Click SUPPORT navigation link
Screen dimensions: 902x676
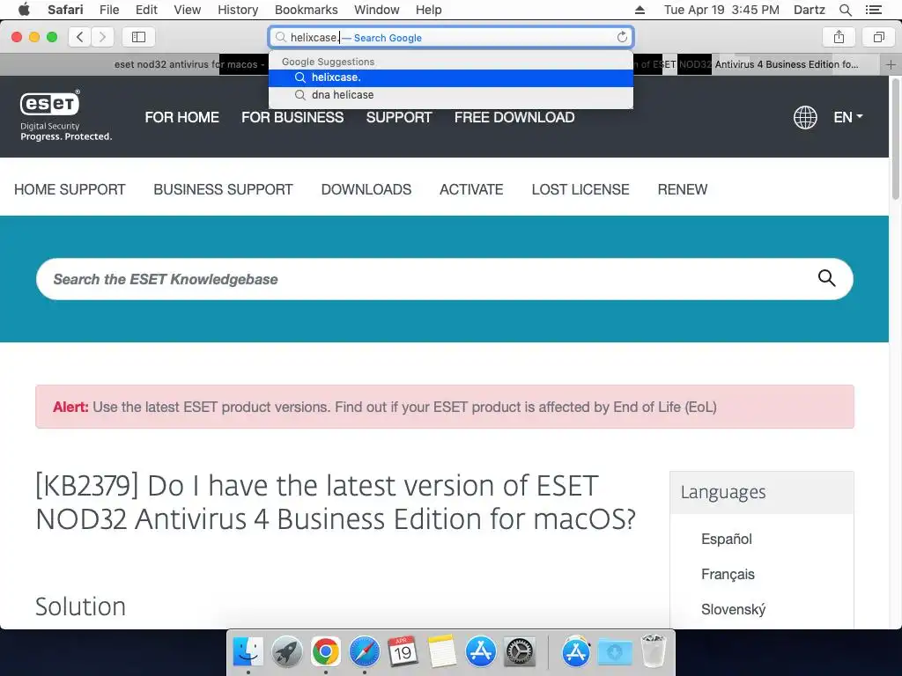click(399, 117)
